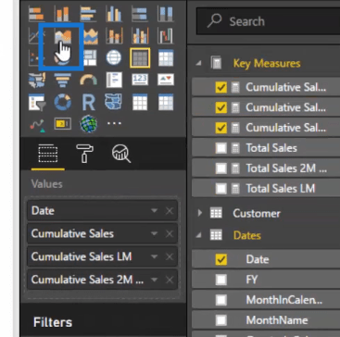Switch to the Fields well tab
This screenshot has height=337, width=340.
pos(48,154)
